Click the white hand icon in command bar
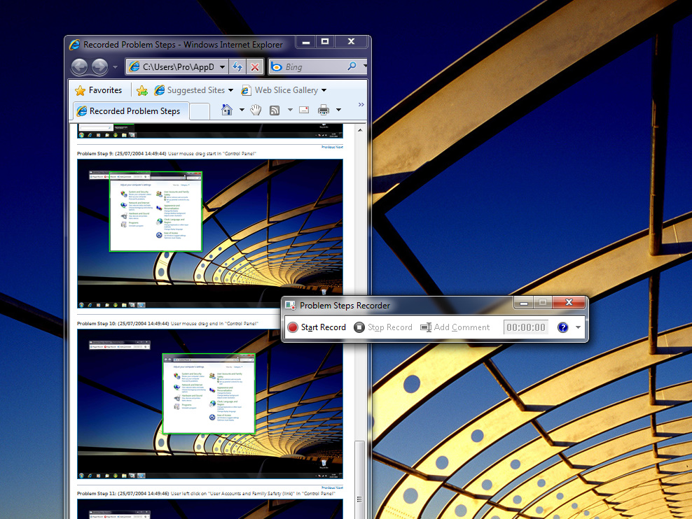This screenshot has height=519, width=692. 256,110
